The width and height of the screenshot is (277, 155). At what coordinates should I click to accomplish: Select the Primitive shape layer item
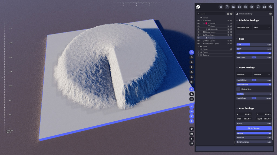pos(211,38)
